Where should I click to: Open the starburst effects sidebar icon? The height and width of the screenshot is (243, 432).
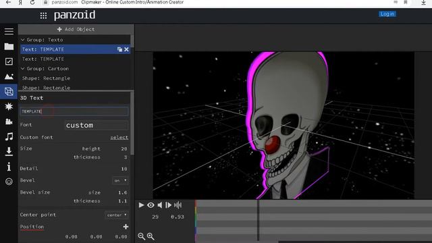point(9,107)
